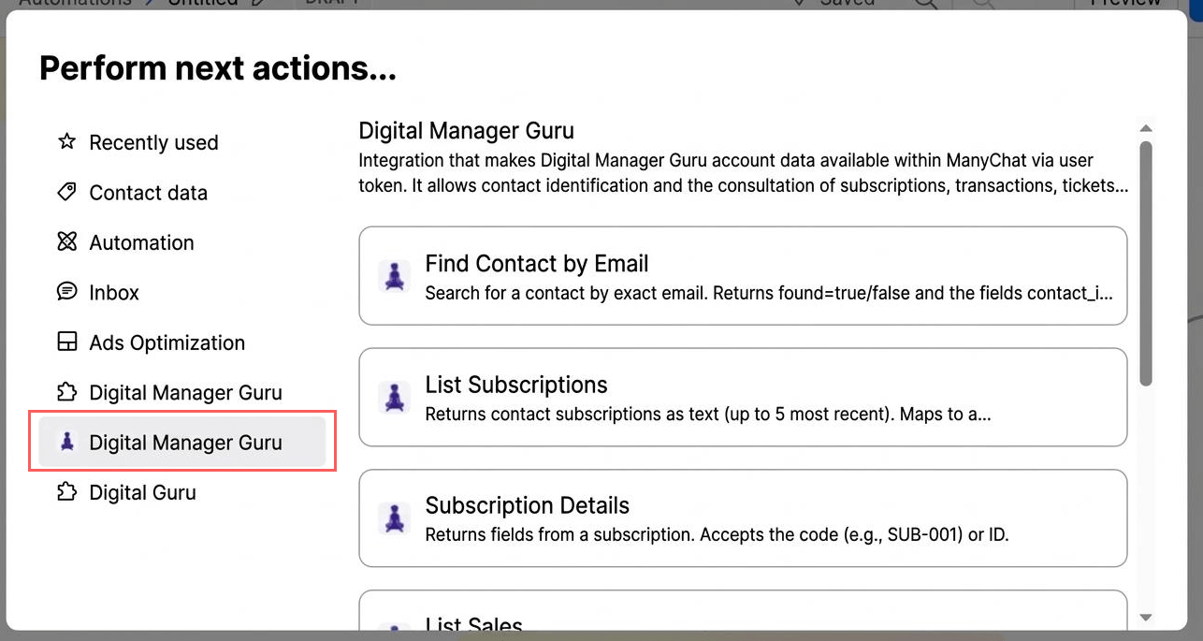Click the scrollbar down arrow in actions list
The height and width of the screenshot is (641, 1203).
1146,618
